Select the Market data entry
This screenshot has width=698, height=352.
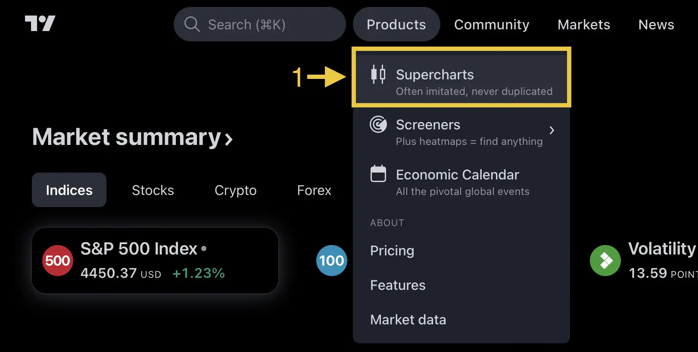coord(408,319)
